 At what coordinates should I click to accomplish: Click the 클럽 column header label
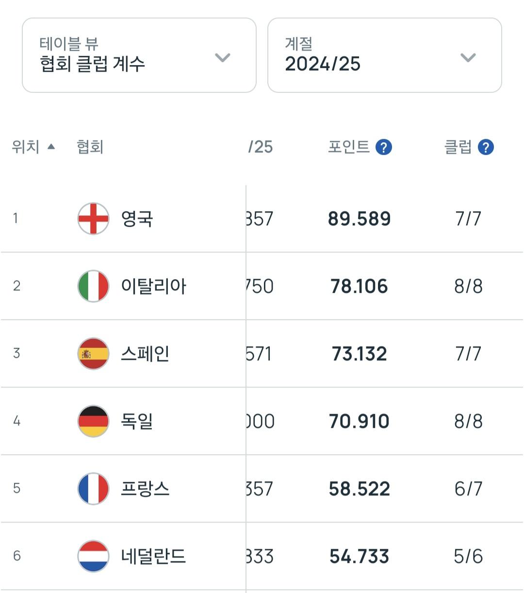pos(458,147)
